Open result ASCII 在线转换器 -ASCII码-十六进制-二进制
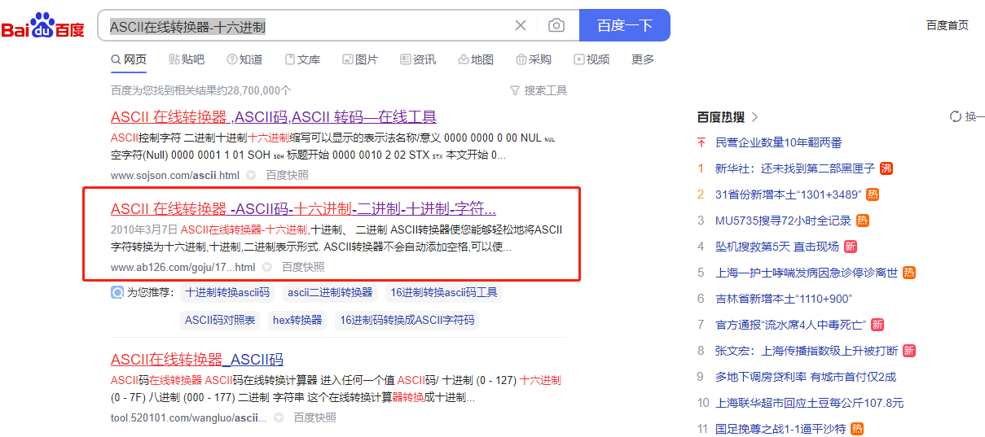 point(303,208)
